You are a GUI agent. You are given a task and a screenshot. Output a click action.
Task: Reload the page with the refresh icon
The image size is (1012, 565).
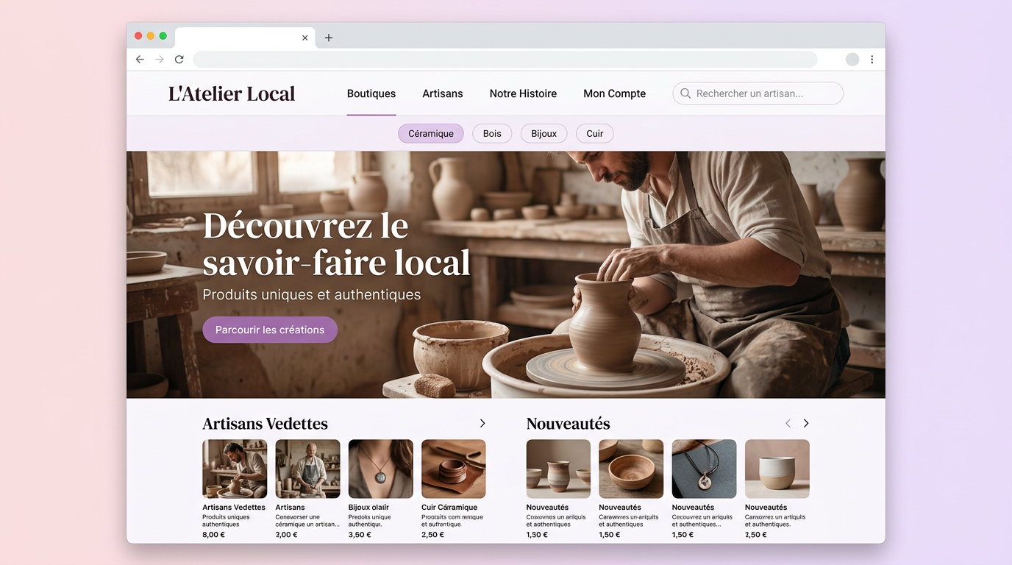tap(179, 60)
